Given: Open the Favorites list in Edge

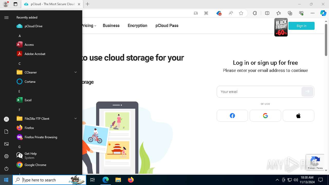Looking at the screenshot, I should (279, 13).
